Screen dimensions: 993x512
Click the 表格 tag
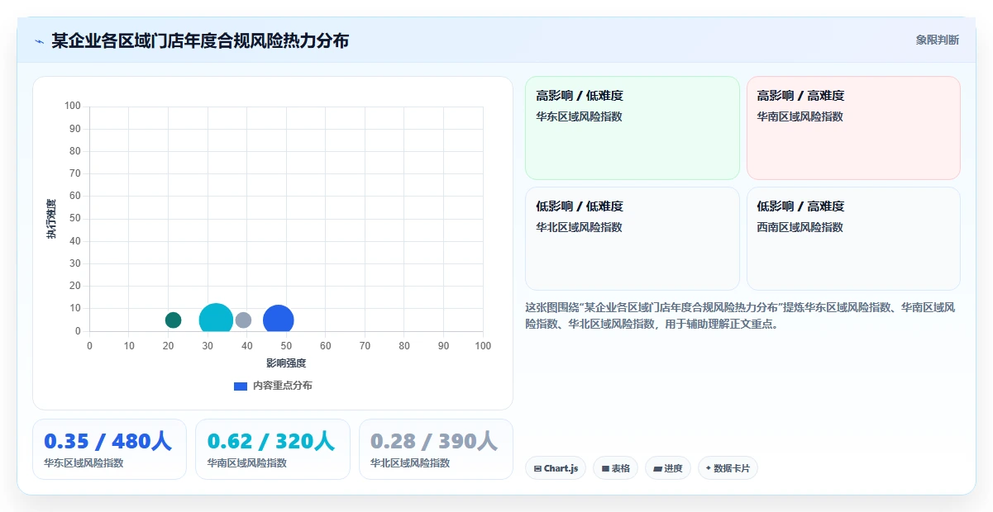(615, 468)
